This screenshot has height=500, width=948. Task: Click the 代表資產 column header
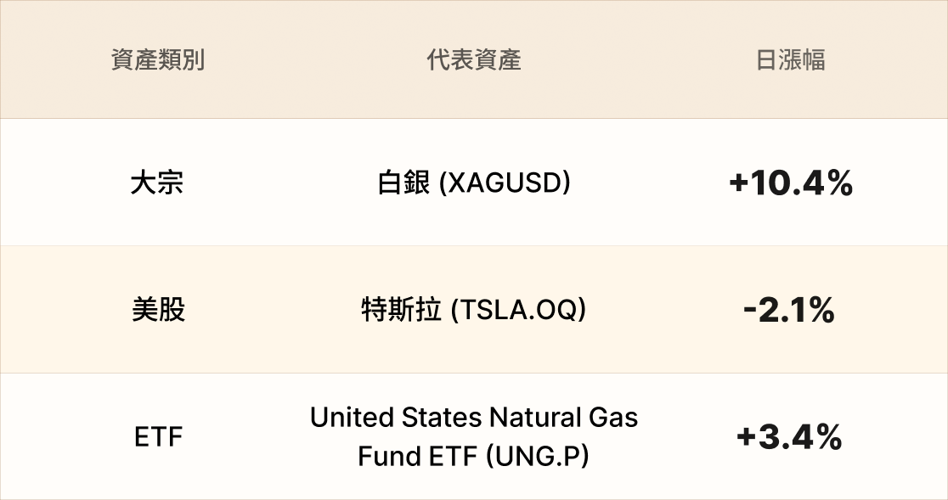(x=474, y=60)
